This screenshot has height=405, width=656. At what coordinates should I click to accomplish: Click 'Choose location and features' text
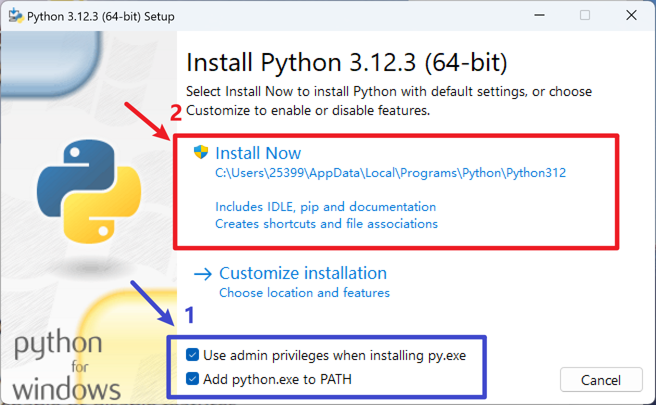click(304, 292)
